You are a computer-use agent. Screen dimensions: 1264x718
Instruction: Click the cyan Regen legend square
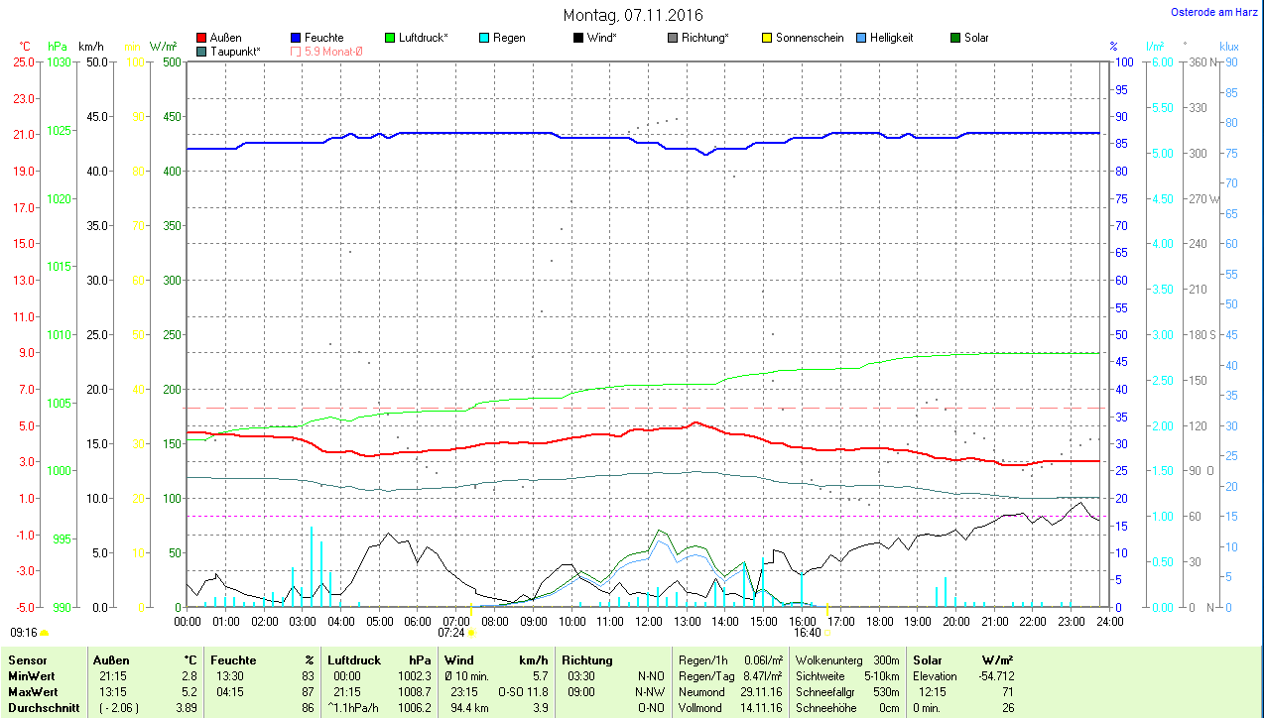(x=483, y=38)
